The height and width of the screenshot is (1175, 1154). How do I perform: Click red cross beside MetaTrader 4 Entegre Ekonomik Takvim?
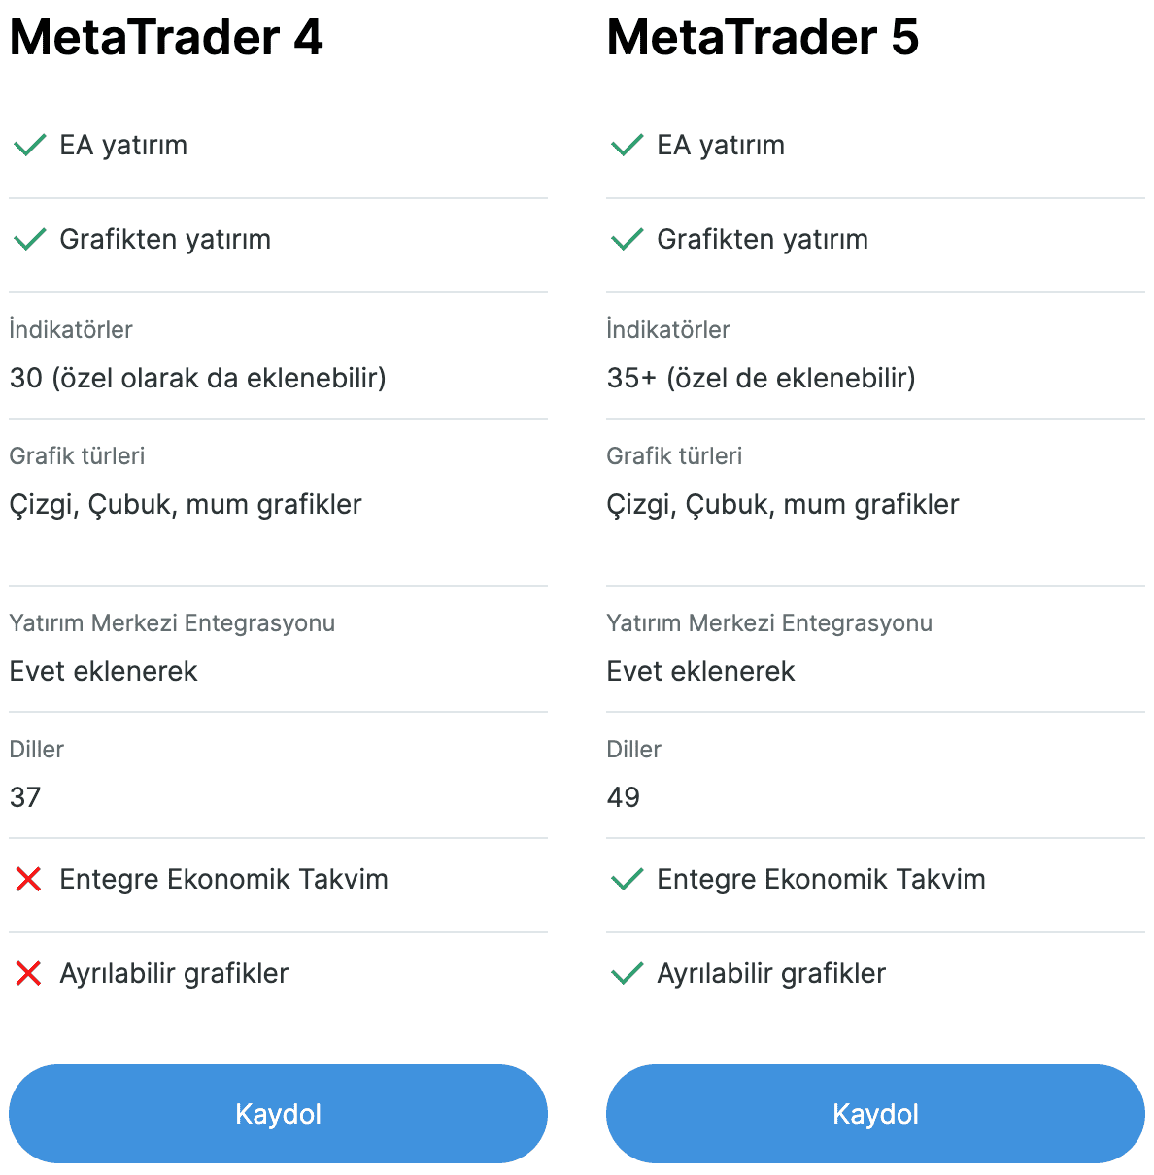click(29, 880)
